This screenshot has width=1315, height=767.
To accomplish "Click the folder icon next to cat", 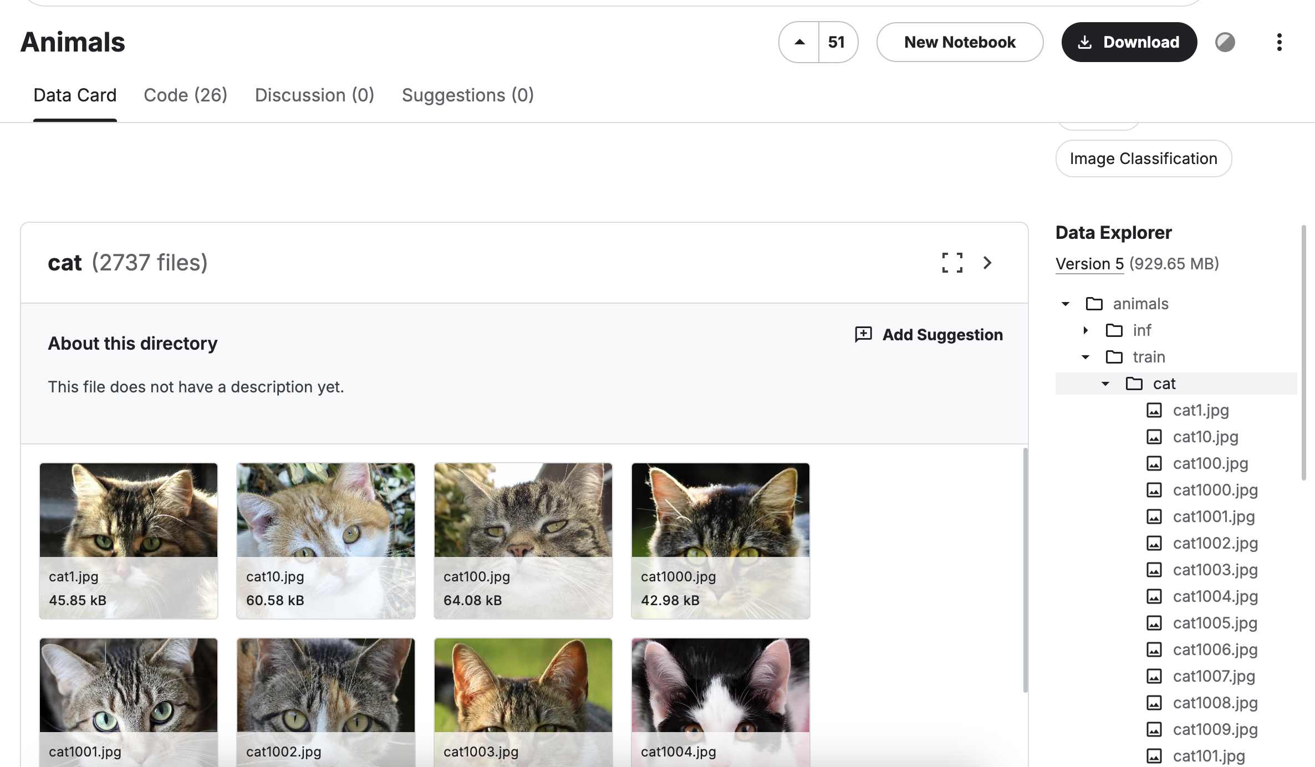I will point(1134,383).
